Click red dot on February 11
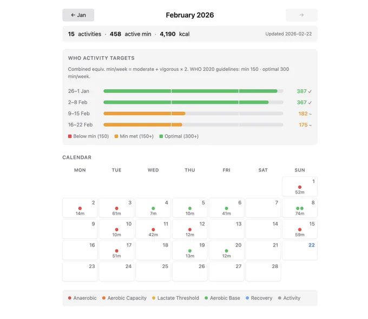Screen dimensions: 368x319 click(153, 230)
